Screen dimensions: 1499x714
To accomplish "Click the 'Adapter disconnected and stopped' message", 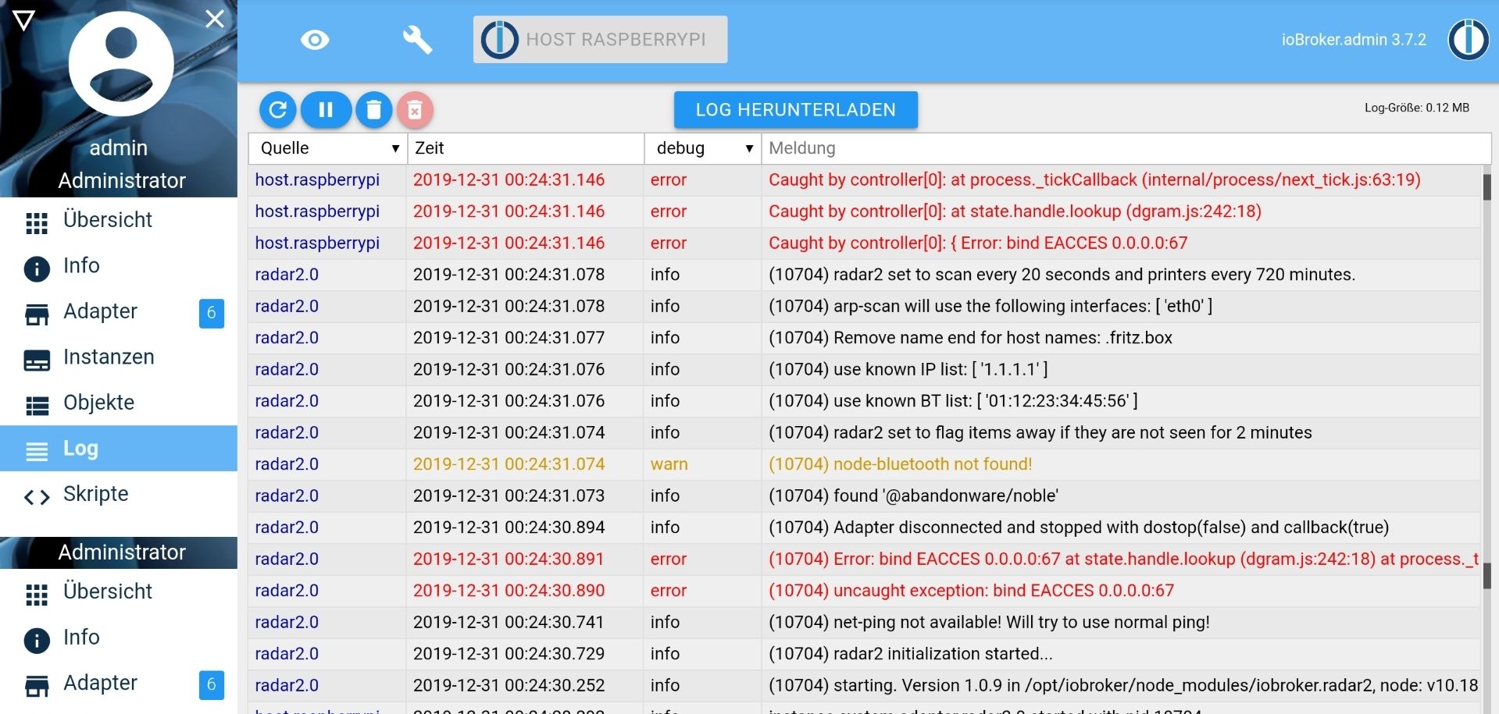I will (x=1079, y=528).
